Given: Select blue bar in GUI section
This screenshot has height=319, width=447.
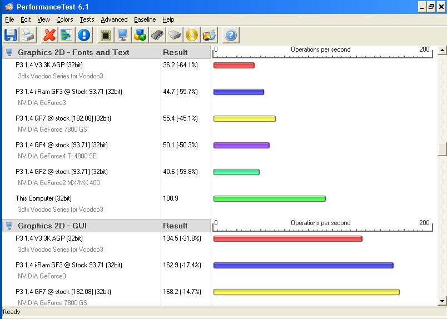Looking at the screenshot, I should click(304, 266).
